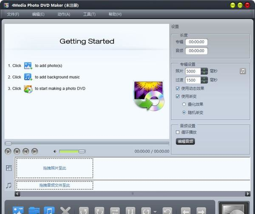255x214 pixels.
Task: Click 编辑音频 button
Action: click(x=185, y=141)
